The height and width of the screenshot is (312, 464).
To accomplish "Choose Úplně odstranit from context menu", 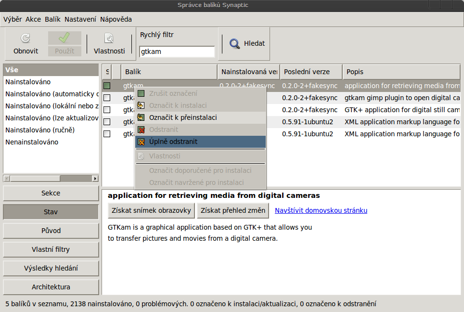I will 200,142.
